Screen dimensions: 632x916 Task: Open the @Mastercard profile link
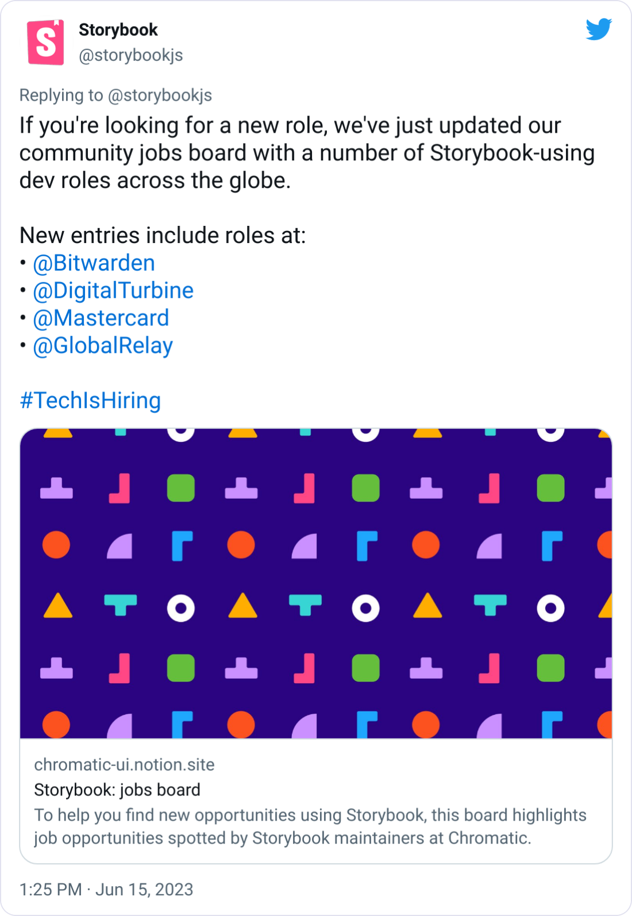pos(100,318)
